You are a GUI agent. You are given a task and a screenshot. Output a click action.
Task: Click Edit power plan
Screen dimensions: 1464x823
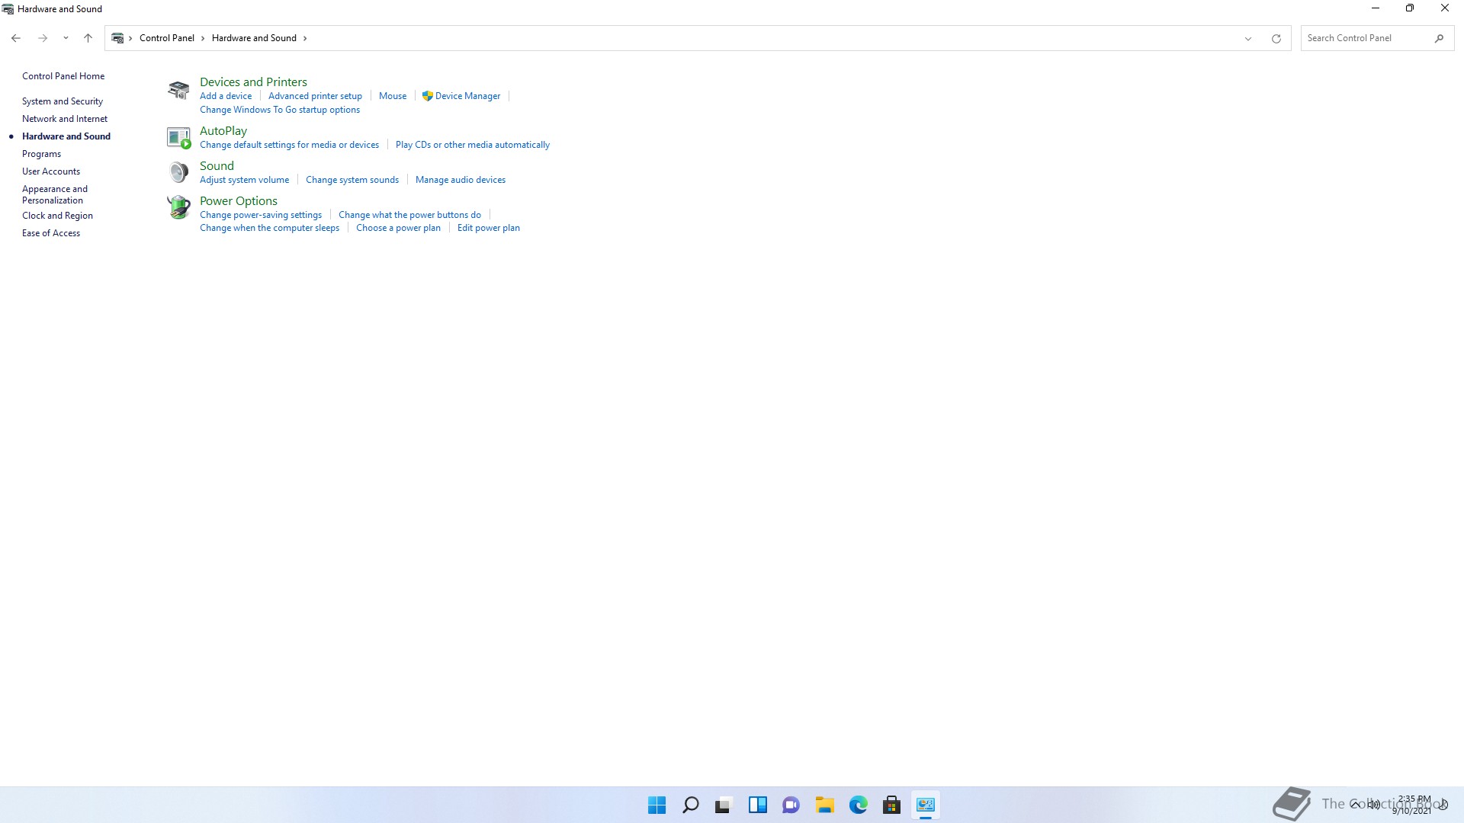tap(489, 228)
